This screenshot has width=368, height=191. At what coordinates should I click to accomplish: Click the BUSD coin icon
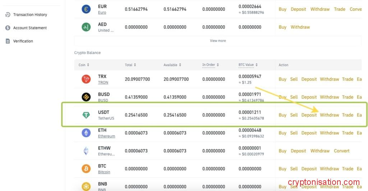click(86, 97)
